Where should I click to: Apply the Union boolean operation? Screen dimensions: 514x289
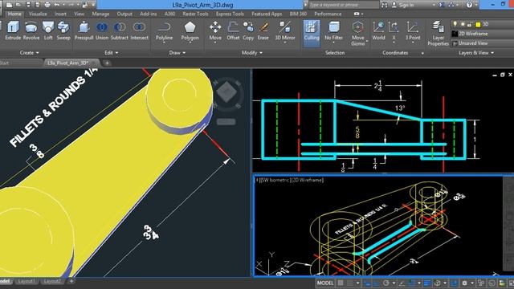pyautogui.click(x=102, y=31)
